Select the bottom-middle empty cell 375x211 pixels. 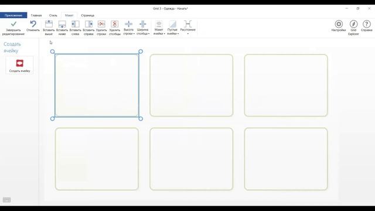[192, 159]
